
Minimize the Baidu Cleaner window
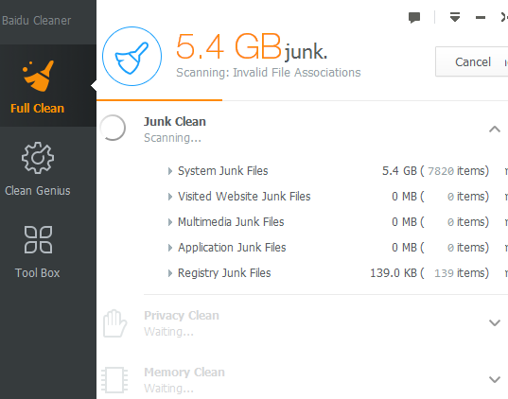tap(481, 17)
